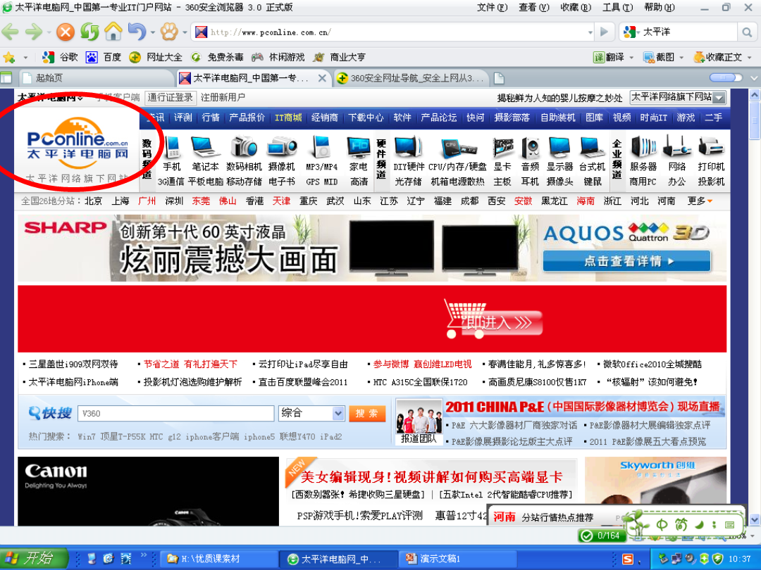Open the 综合 search category dropdown

pos(338,414)
